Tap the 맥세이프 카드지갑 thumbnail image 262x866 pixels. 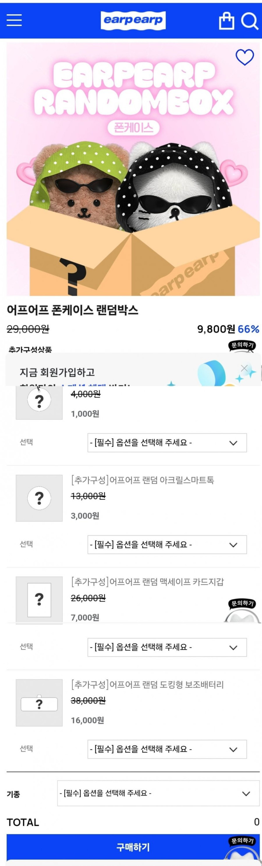(39, 600)
